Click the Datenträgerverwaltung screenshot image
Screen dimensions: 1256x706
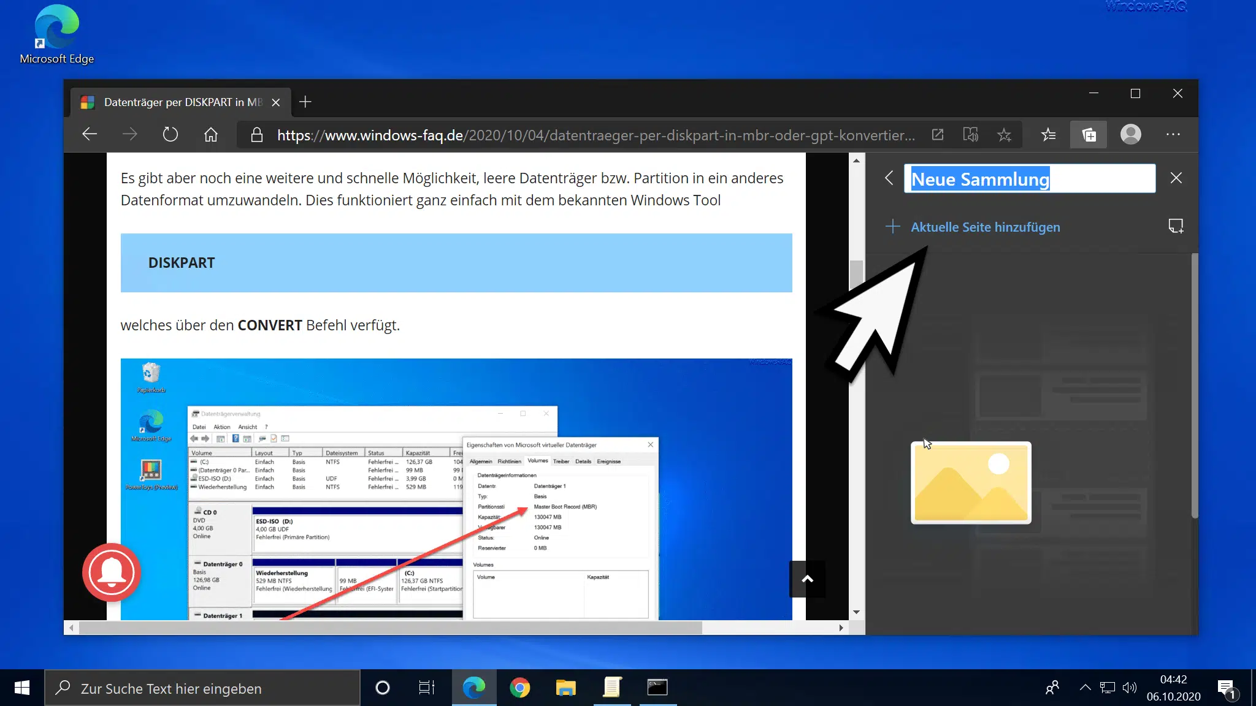click(456, 489)
